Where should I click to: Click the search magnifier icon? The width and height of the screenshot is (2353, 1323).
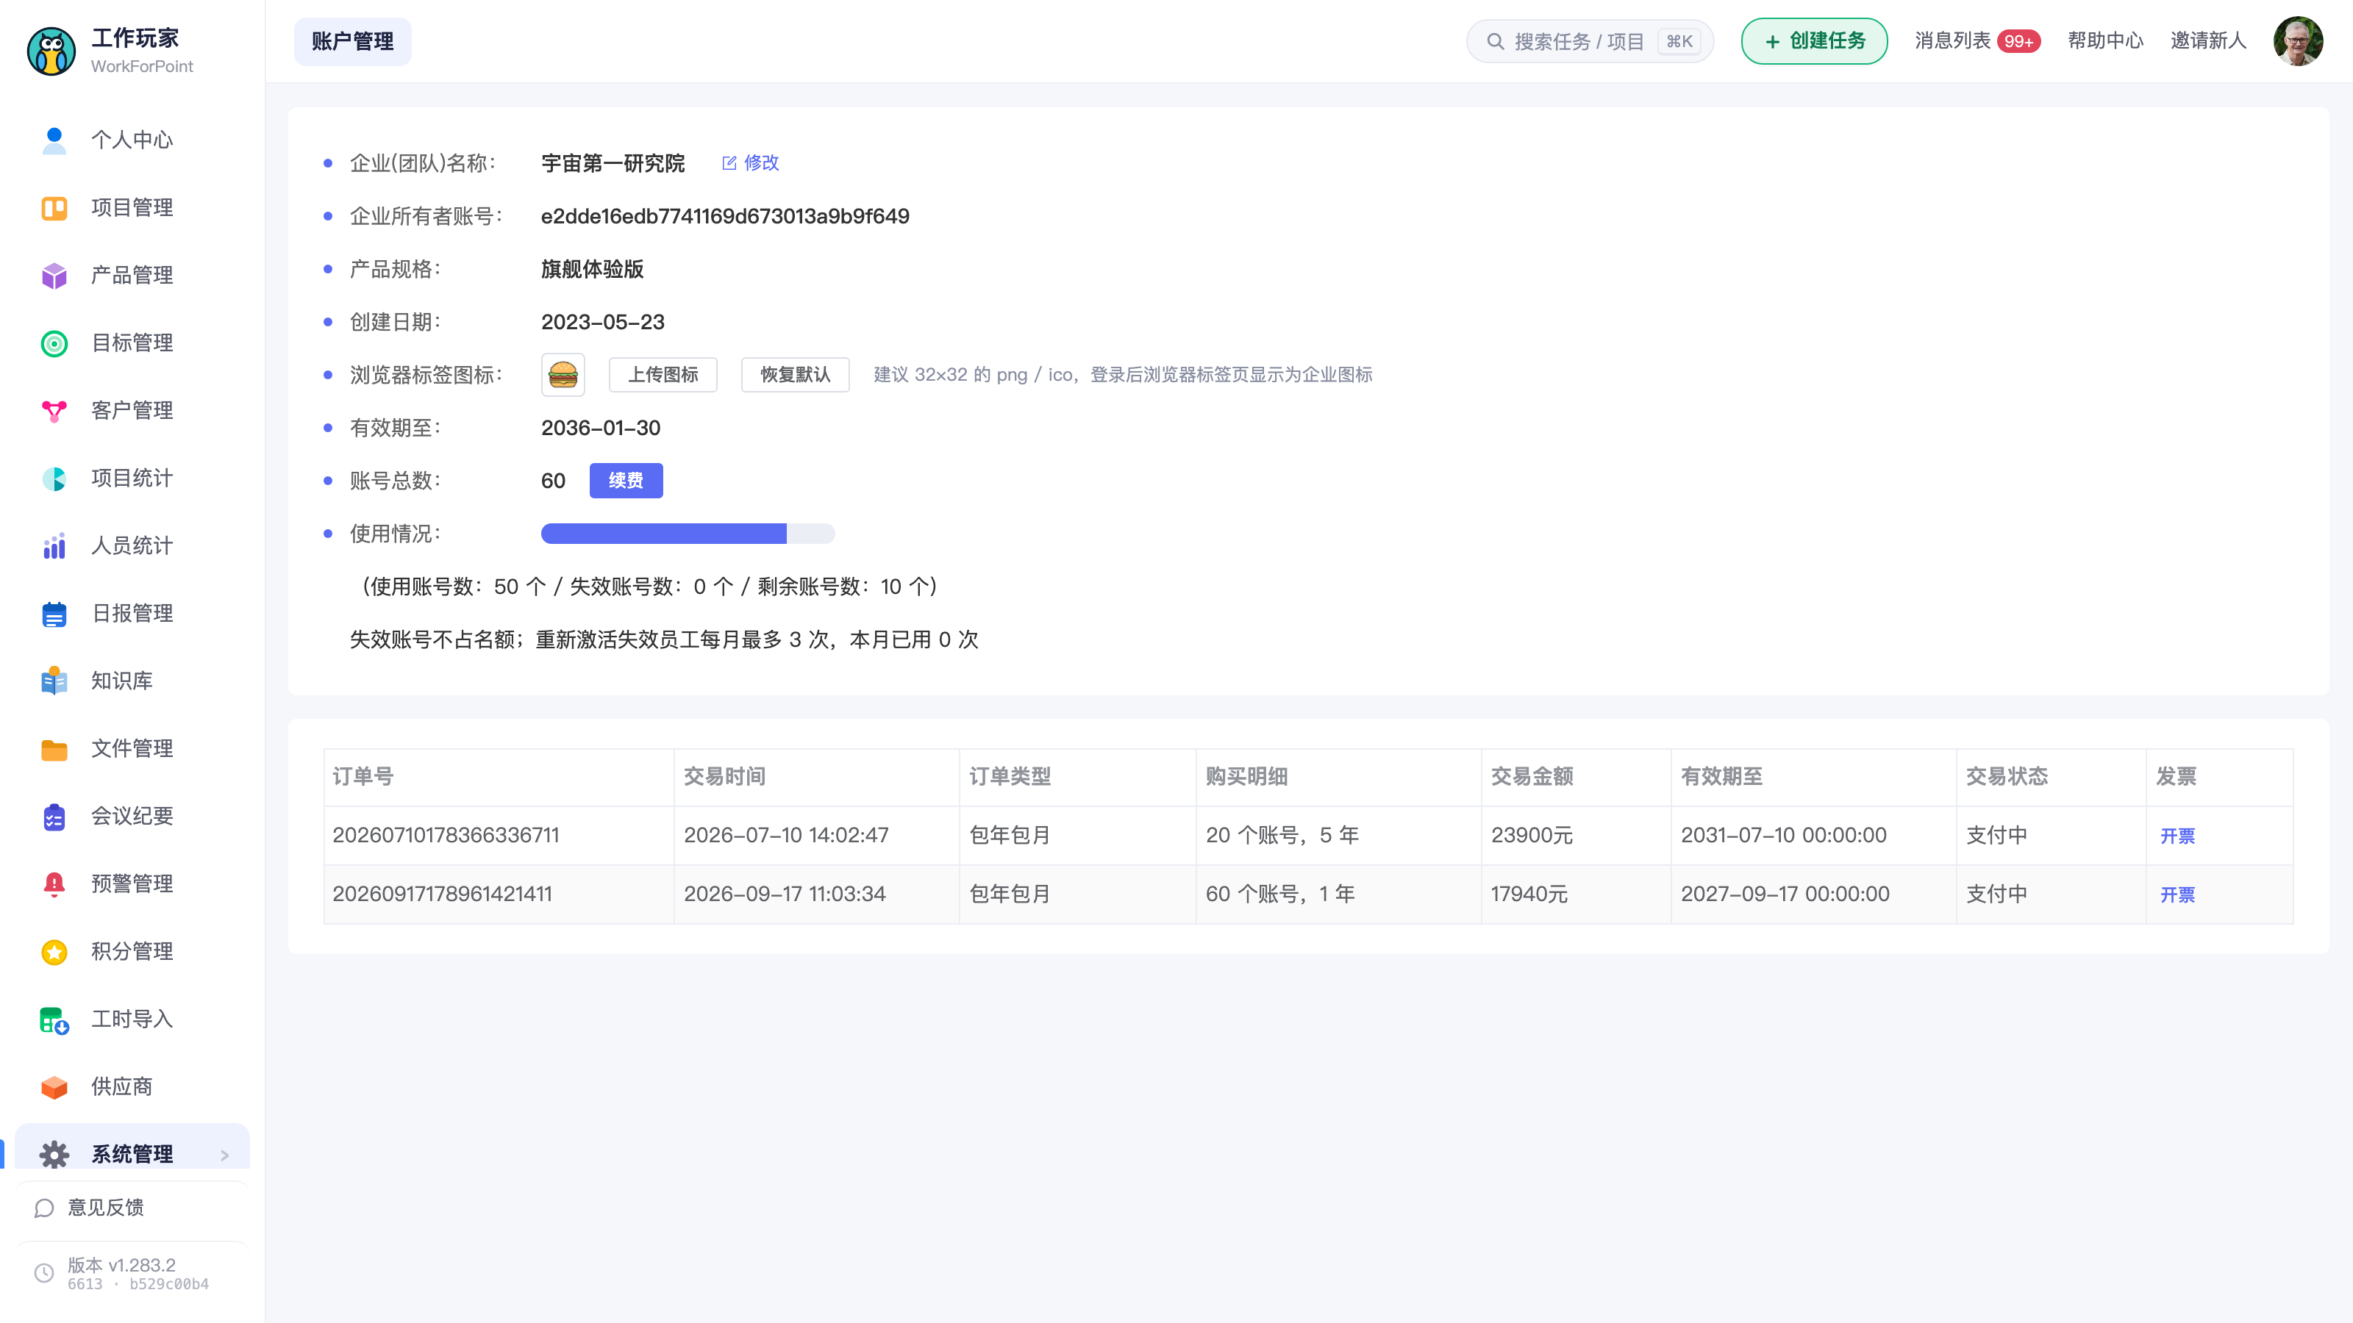coord(1496,41)
